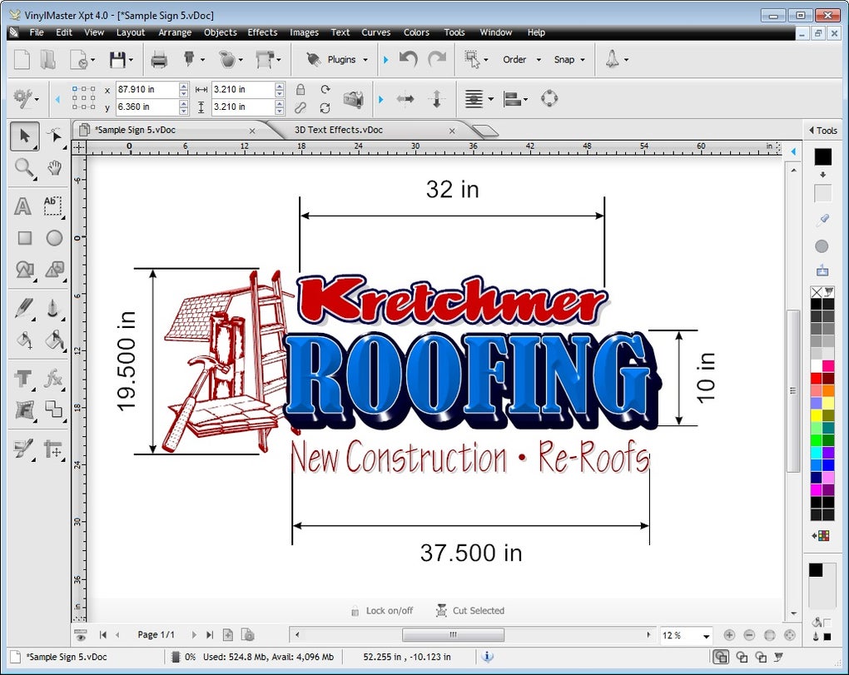Select the arrow Selection tool

(24, 136)
